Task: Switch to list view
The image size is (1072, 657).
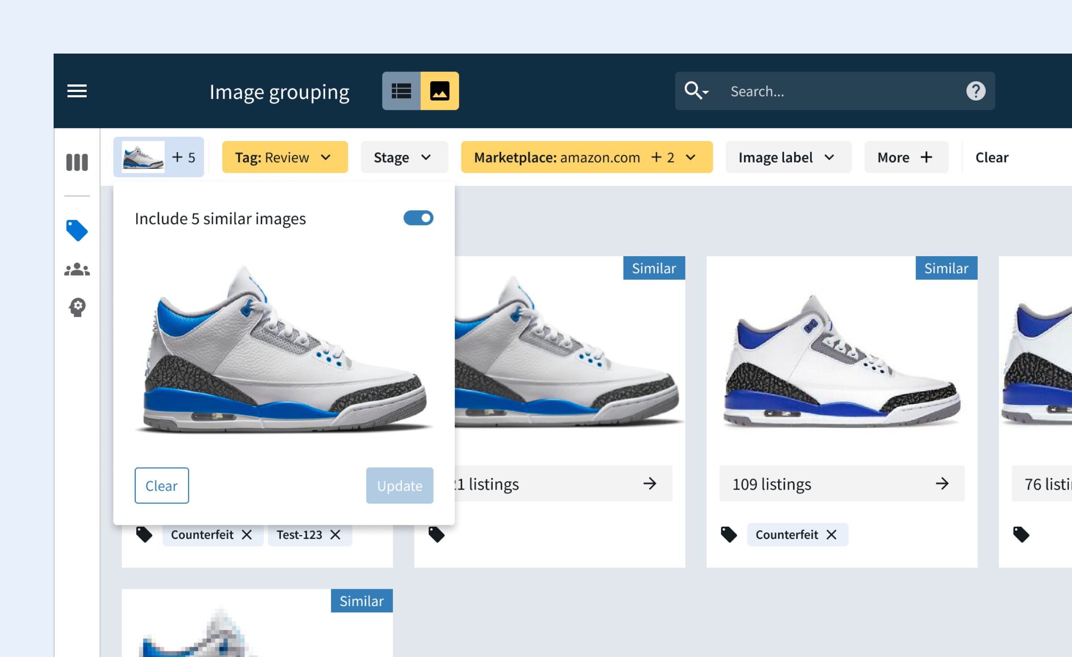Action: 401,91
